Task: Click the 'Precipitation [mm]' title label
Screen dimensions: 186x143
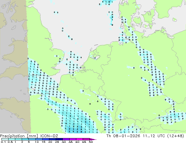Action: 19,136
